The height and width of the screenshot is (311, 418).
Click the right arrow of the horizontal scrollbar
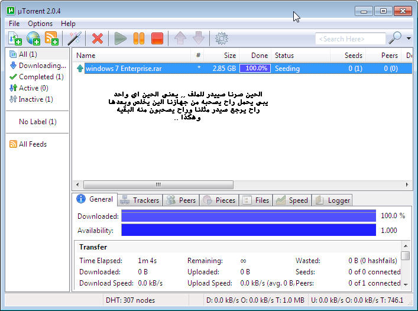point(407,184)
